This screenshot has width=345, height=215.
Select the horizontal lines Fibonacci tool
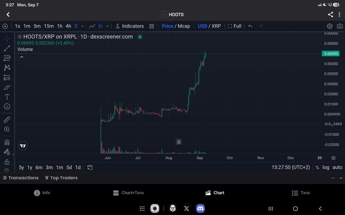pyautogui.click(x=7, y=58)
